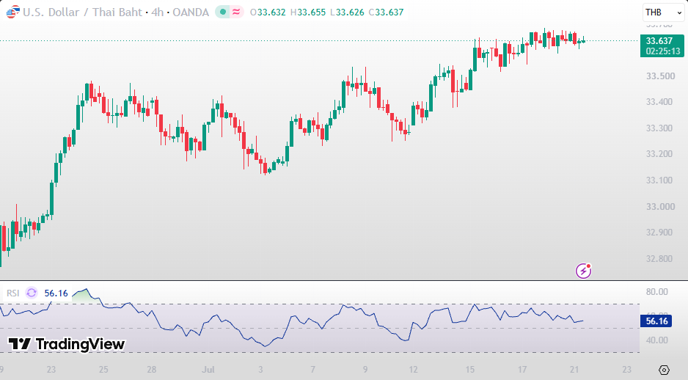Screen dimensions: 688x380
Task: Click the close value C33.637 readout
Action: coord(386,12)
